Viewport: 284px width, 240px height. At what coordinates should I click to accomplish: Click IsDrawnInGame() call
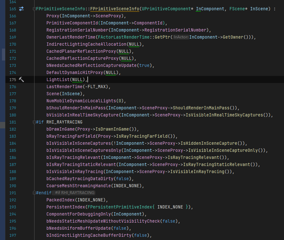[x=115, y=129]
